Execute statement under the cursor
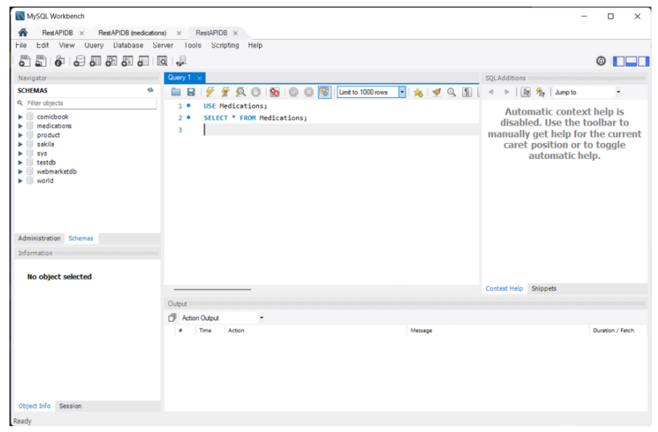 pyautogui.click(x=226, y=92)
